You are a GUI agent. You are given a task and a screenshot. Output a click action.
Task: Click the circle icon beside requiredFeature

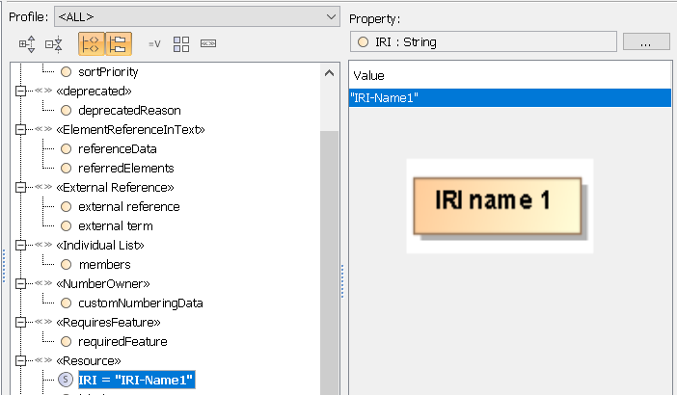pyautogui.click(x=67, y=341)
